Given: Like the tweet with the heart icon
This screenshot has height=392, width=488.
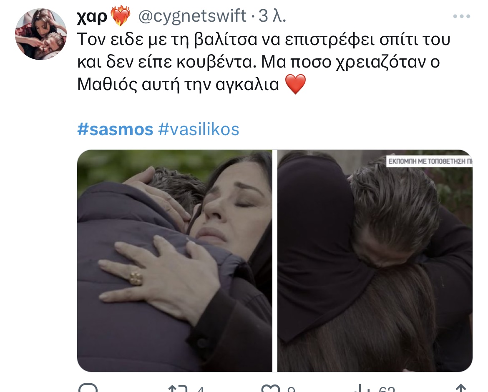Looking at the screenshot, I should [x=271, y=388].
